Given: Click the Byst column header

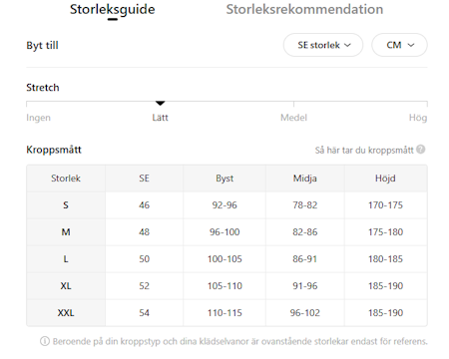Looking at the screenshot, I should [x=224, y=179].
